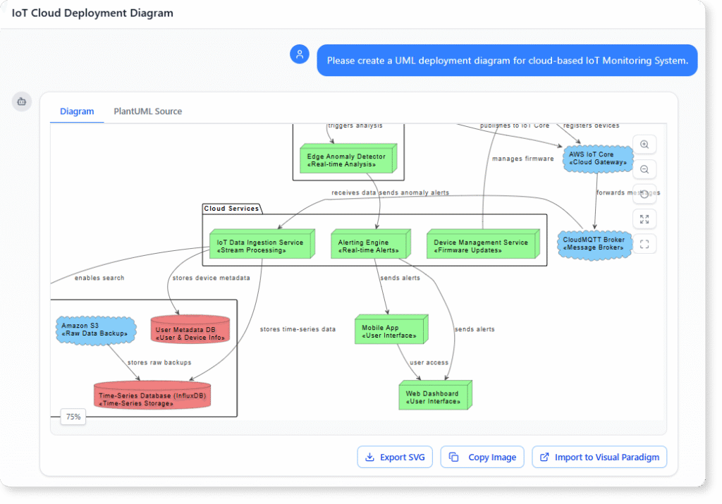Click the Export SVG button

tap(395, 457)
